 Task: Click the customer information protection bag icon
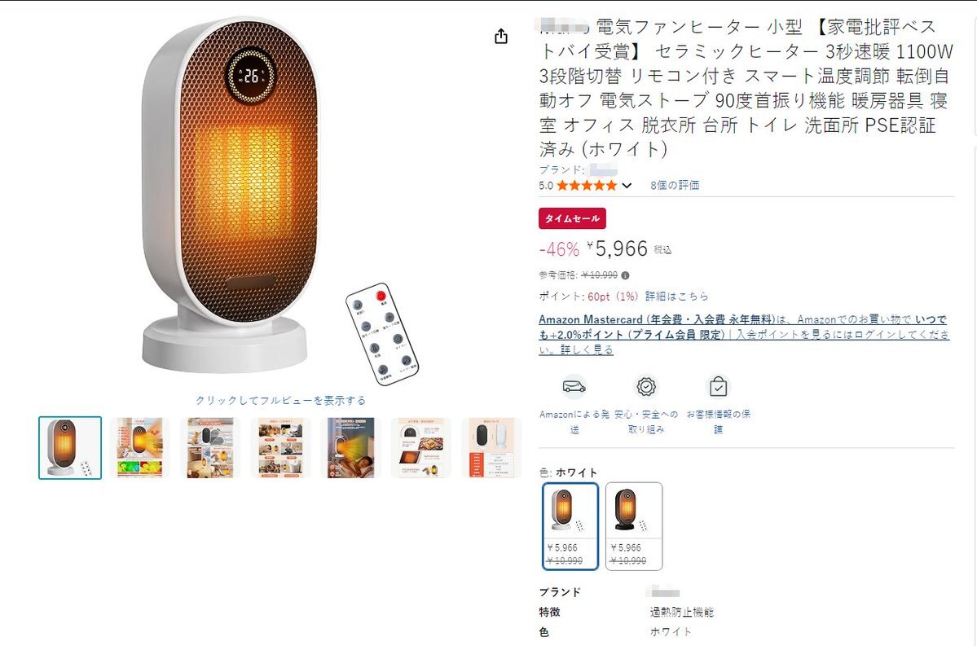[x=718, y=387]
